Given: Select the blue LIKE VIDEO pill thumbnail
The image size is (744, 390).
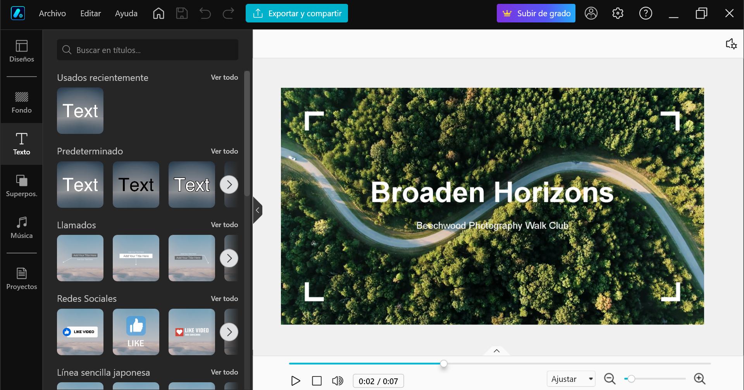Looking at the screenshot, I should point(80,332).
